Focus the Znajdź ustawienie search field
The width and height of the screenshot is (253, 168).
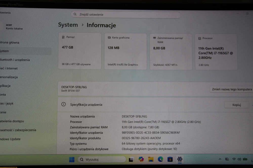coord(126,15)
